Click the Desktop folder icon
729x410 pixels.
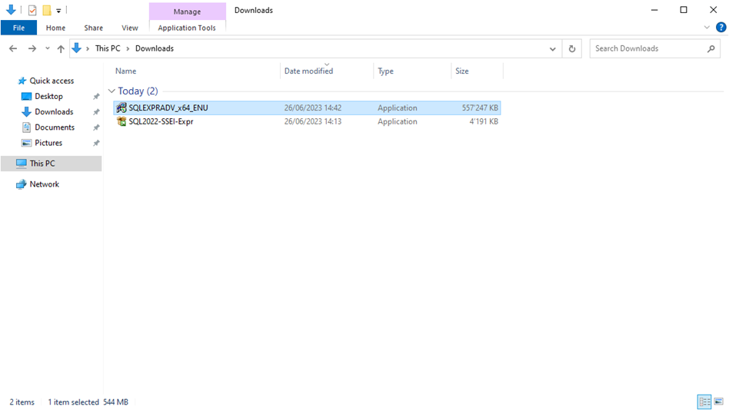pyautogui.click(x=26, y=96)
